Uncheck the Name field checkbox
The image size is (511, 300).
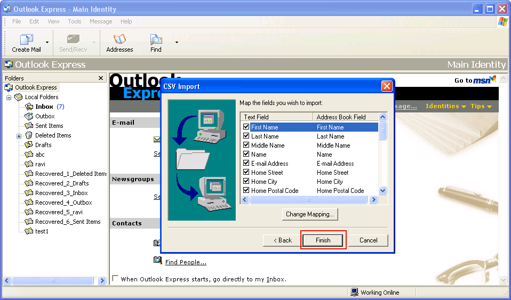coord(246,154)
